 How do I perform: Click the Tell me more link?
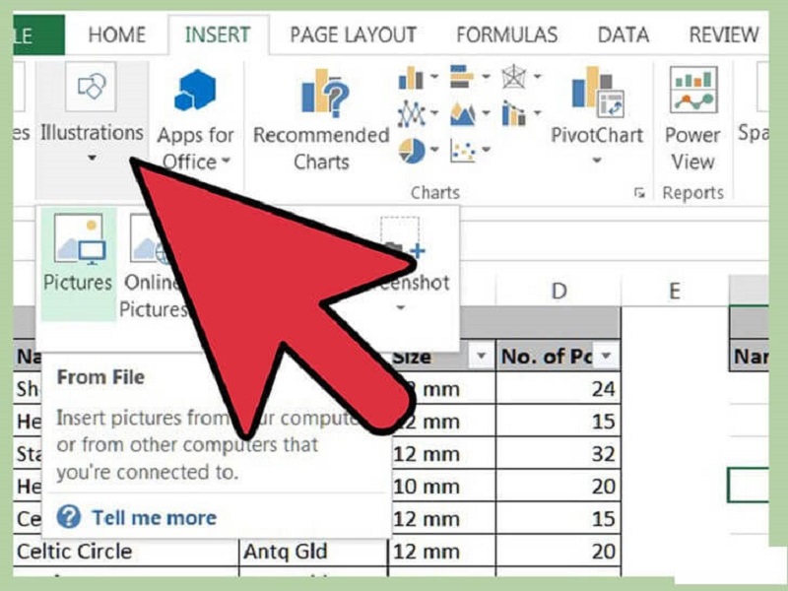tap(154, 517)
